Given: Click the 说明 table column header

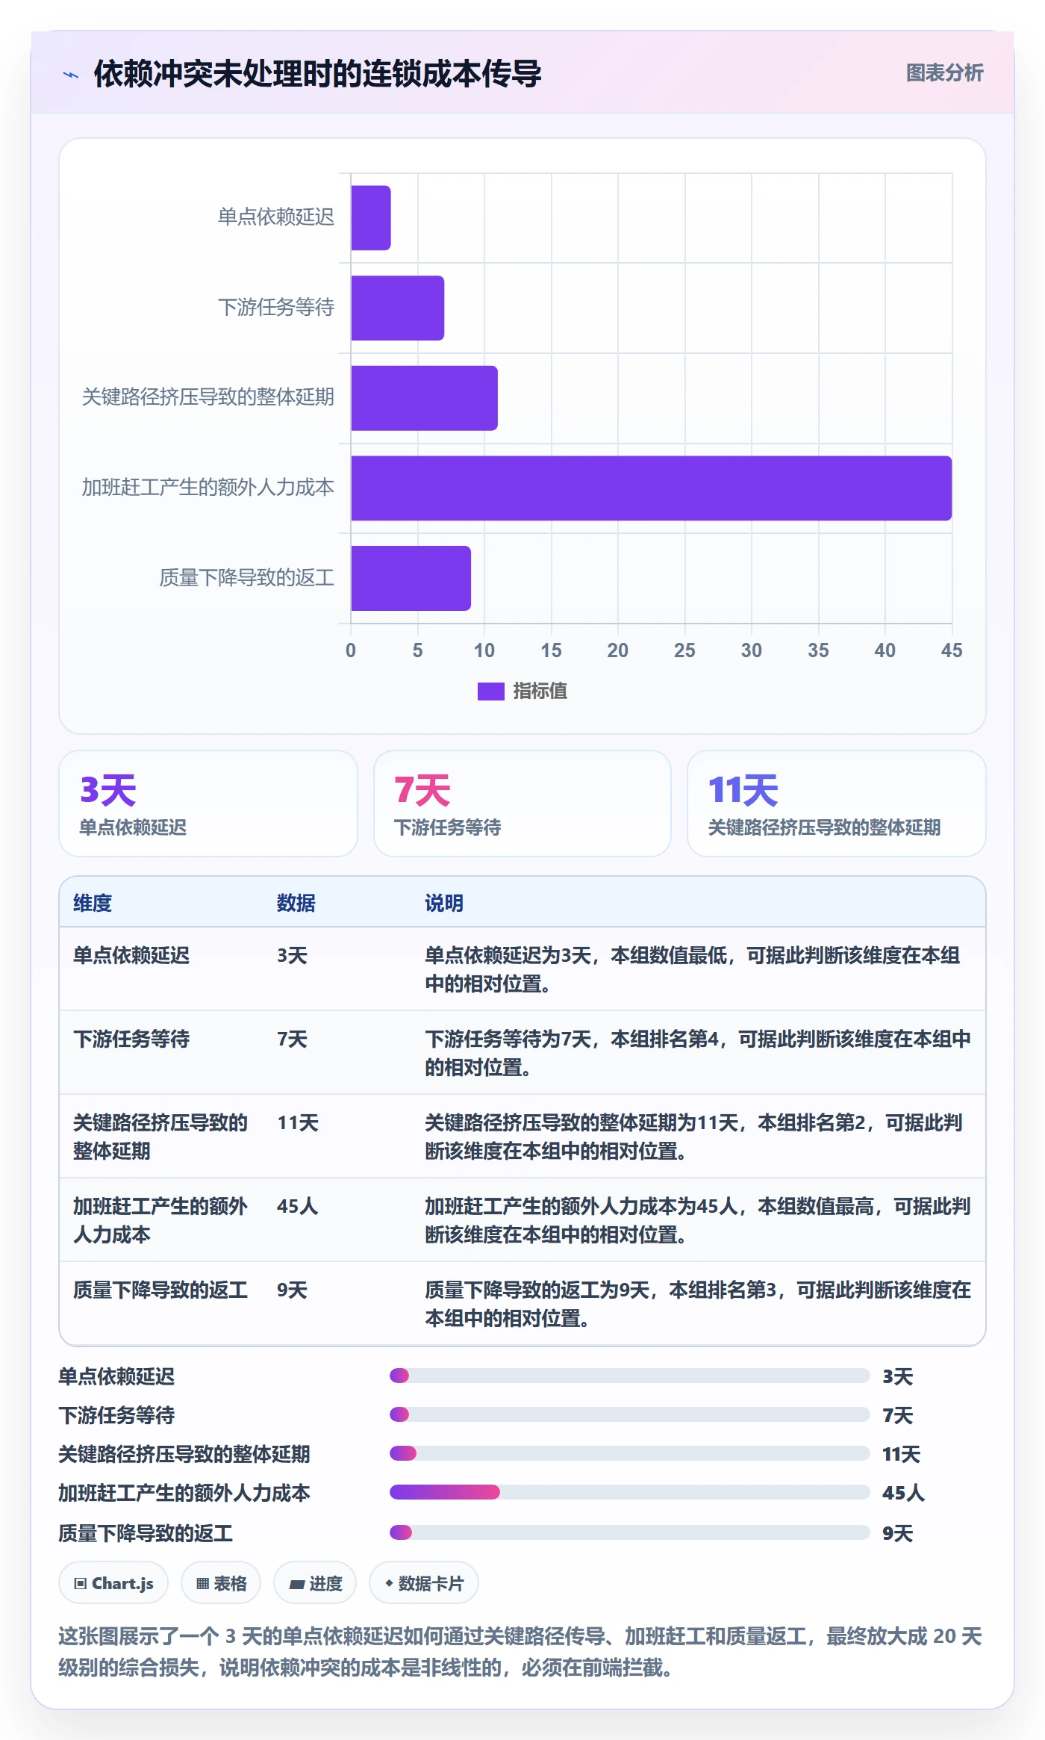Looking at the screenshot, I should pos(444,903).
